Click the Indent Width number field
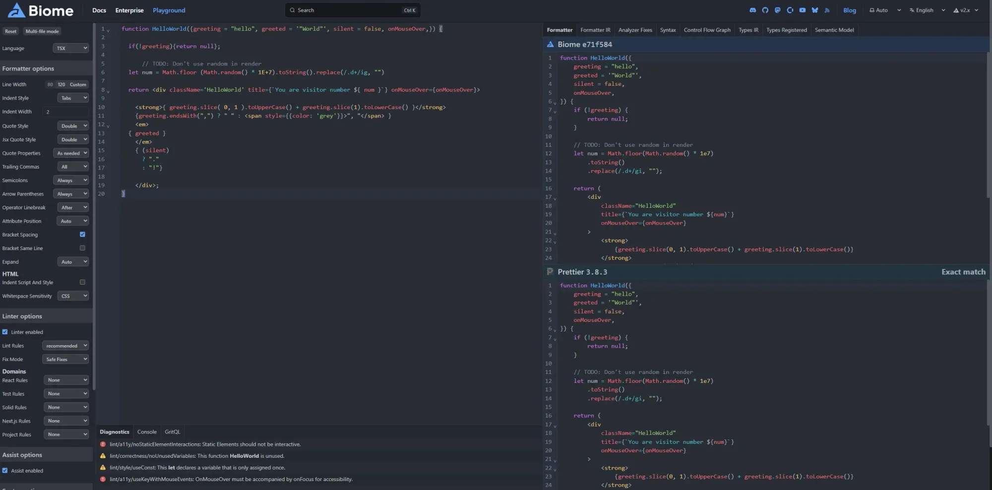The width and height of the screenshot is (992, 490). click(65, 112)
